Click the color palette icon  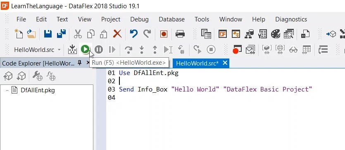pos(276,34)
